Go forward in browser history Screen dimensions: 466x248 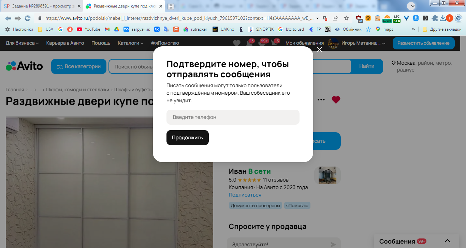click(18, 18)
